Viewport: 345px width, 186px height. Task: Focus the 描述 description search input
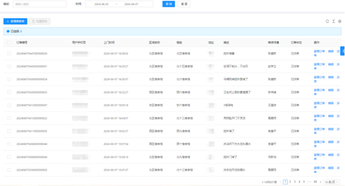coord(40,4)
